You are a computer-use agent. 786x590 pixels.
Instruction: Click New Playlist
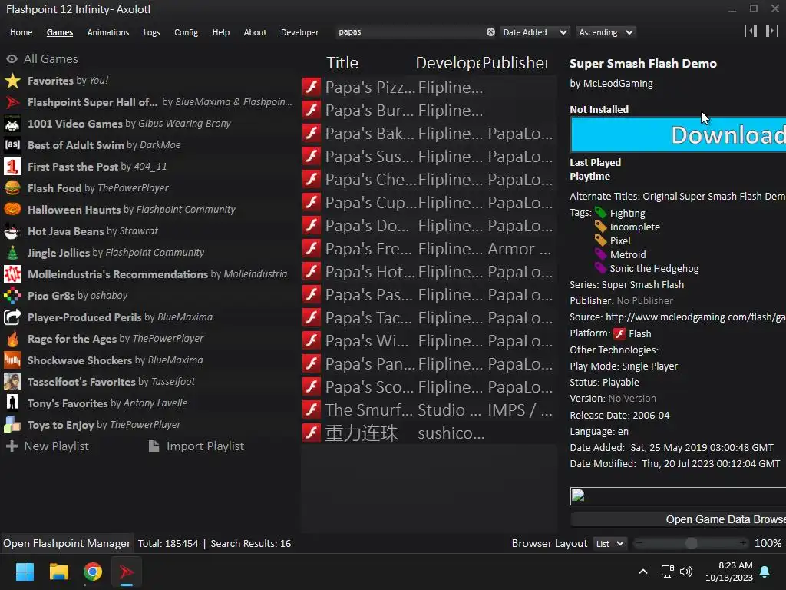pyautogui.click(x=47, y=446)
